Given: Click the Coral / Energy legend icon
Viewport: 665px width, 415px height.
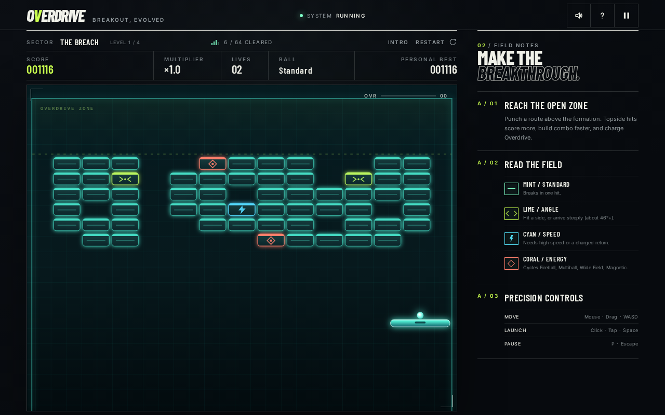Looking at the screenshot, I should (511, 264).
